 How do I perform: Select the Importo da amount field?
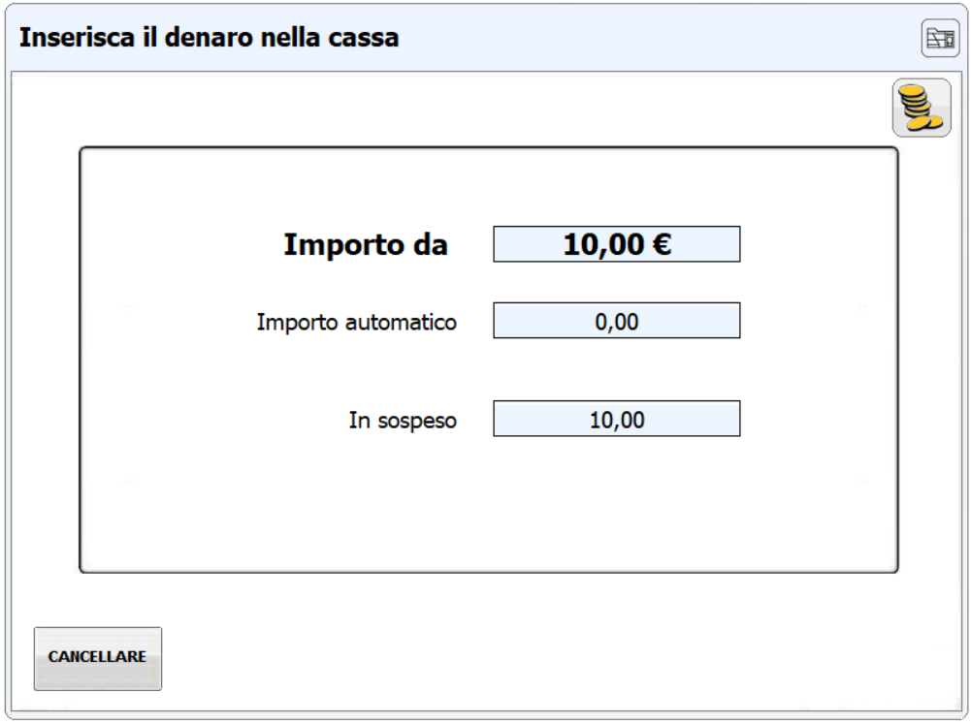point(617,244)
